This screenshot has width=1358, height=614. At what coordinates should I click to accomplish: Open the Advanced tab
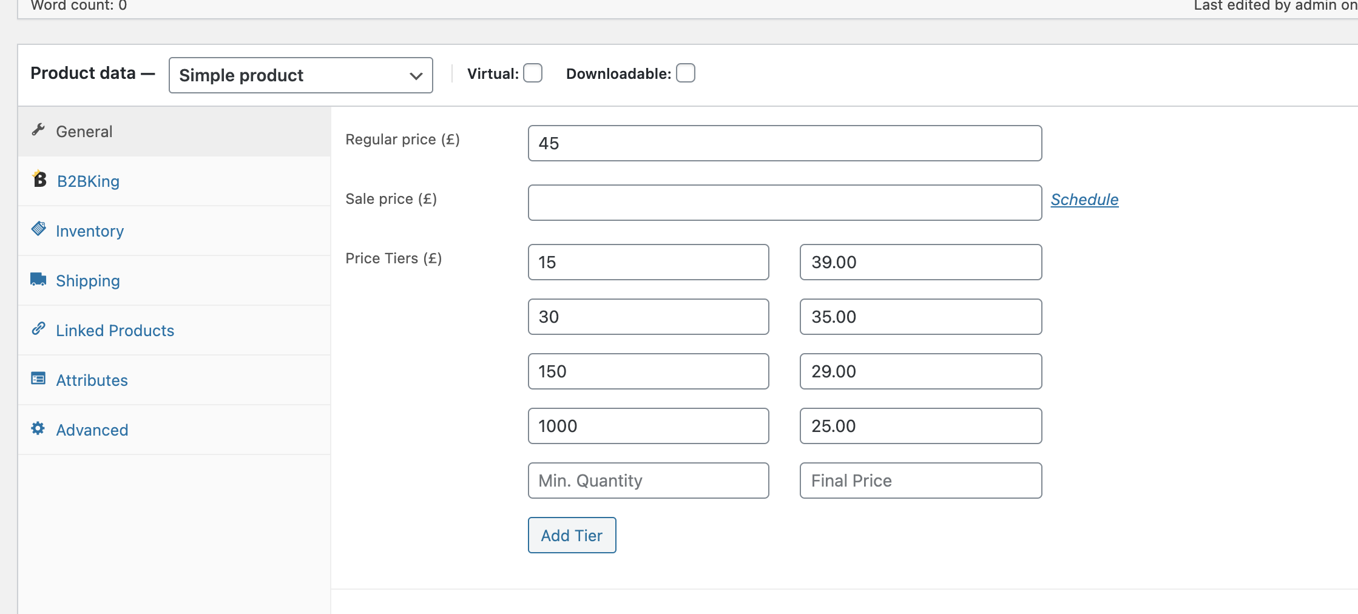click(x=175, y=430)
